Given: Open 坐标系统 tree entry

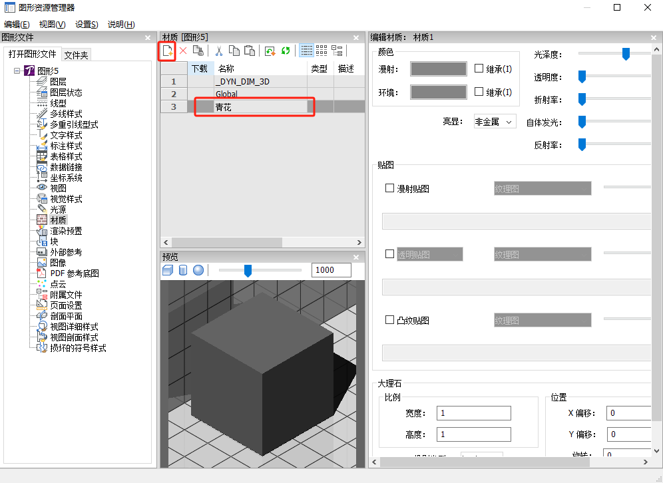Looking at the screenshot, I should pyautogui.click(x=66, y=178).
